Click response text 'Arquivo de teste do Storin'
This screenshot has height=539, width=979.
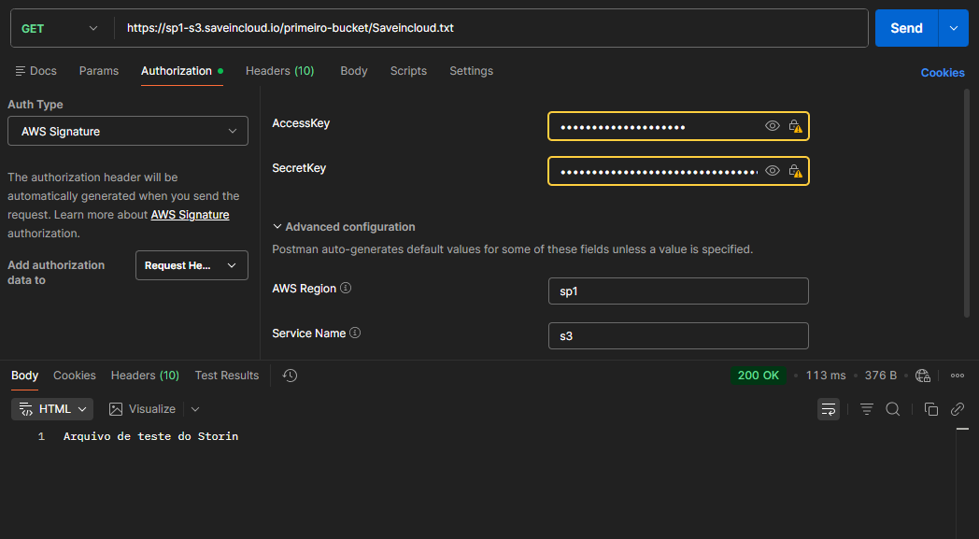tap(150, 436)
